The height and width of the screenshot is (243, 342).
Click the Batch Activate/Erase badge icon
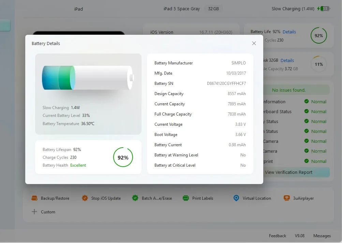coord(135,198)
